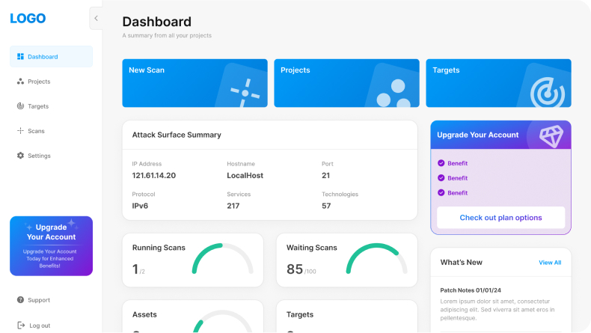This screenshot has height=333, width=591.
Task: Click the Assets card title
Action: click(x=144, y=314)
